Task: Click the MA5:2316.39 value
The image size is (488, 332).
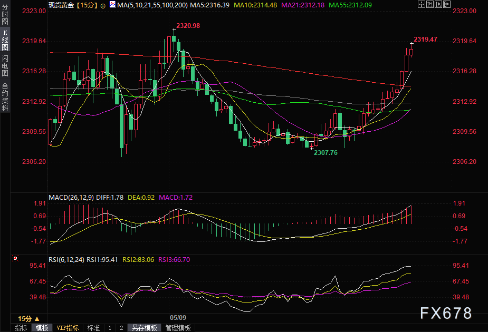Action: (x=209, y=5)
